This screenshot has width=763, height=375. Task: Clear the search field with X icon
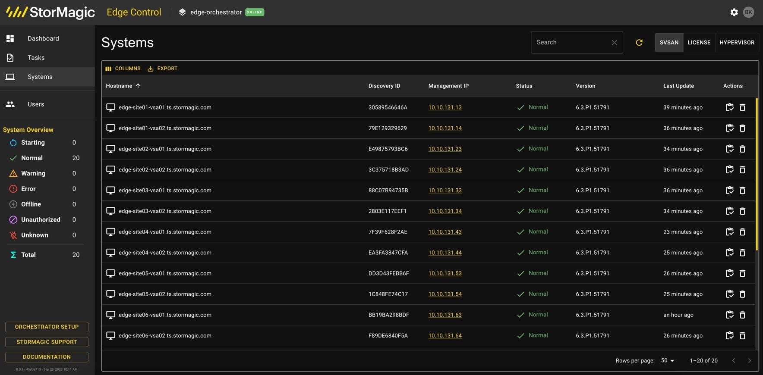(x=614, y=43)
